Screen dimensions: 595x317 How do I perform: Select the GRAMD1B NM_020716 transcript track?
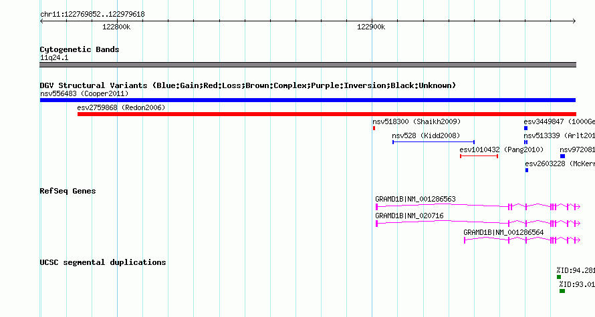(x=478, y=224)
